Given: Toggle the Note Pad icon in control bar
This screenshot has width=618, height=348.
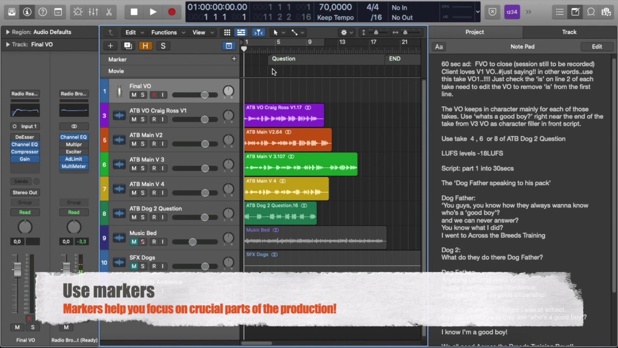Looking at the screenshot, I should tap(576, 12).
